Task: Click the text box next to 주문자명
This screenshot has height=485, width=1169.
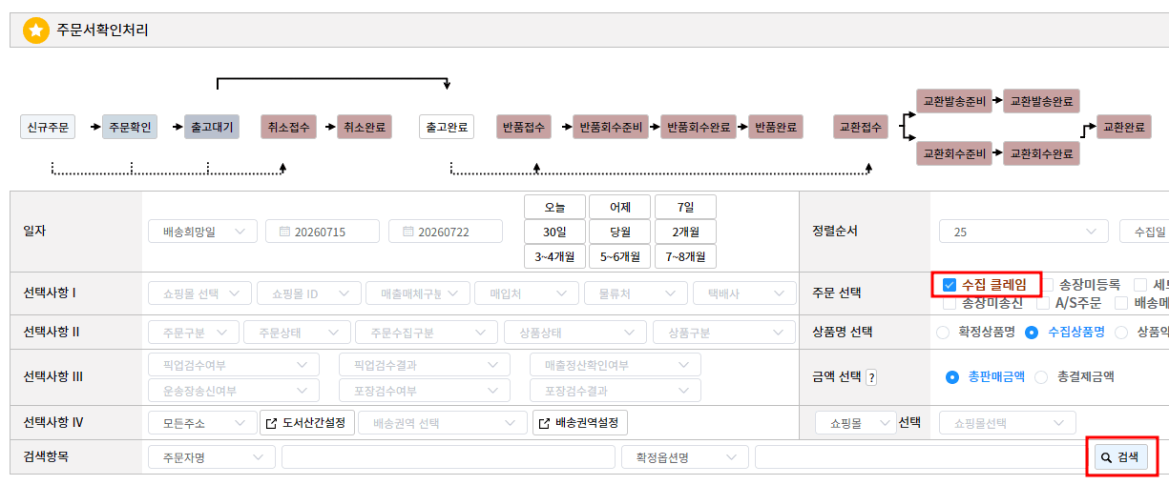Action: 449,457
